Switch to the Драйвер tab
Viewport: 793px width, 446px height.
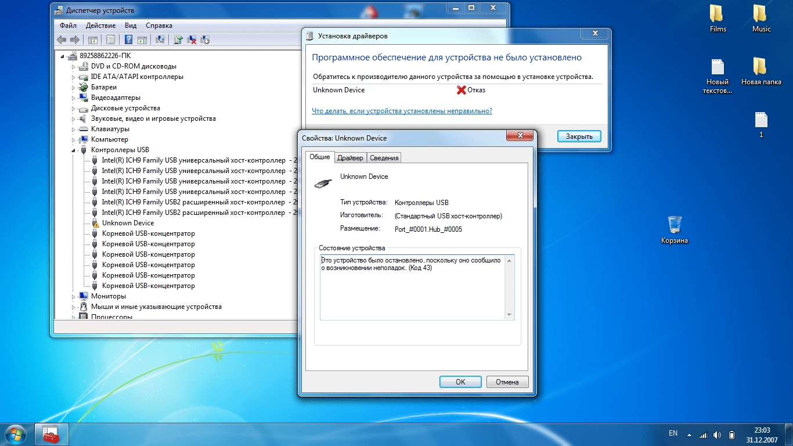pyautogui.click(x=350, y=158)
